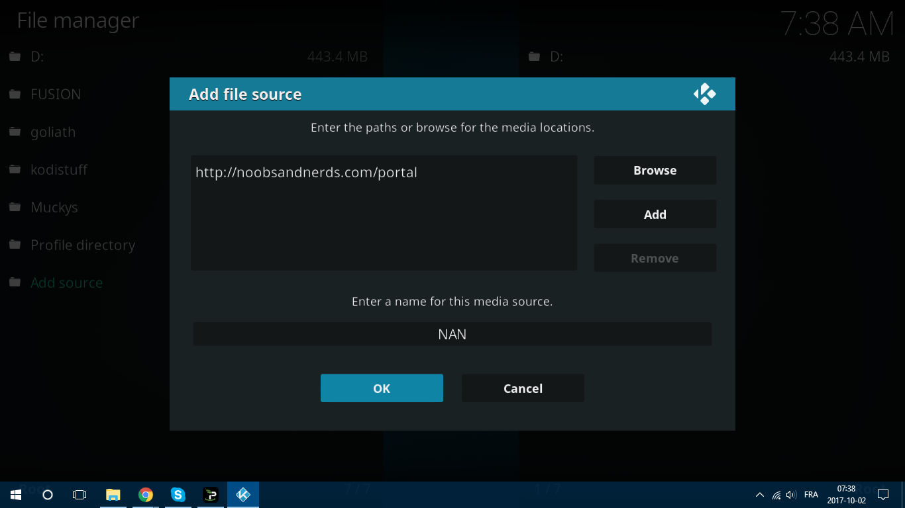Click the Windows Start button
This screenshot has width=905, height=508.
pyautogui.click(x=15, y=495)
